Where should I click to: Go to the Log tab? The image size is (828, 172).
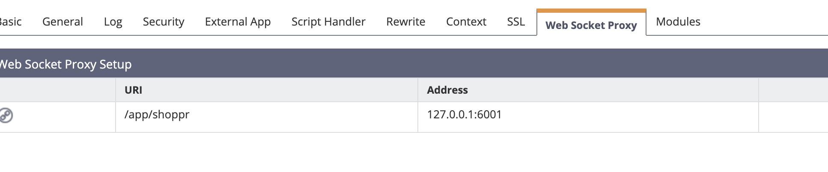[113, 22]
